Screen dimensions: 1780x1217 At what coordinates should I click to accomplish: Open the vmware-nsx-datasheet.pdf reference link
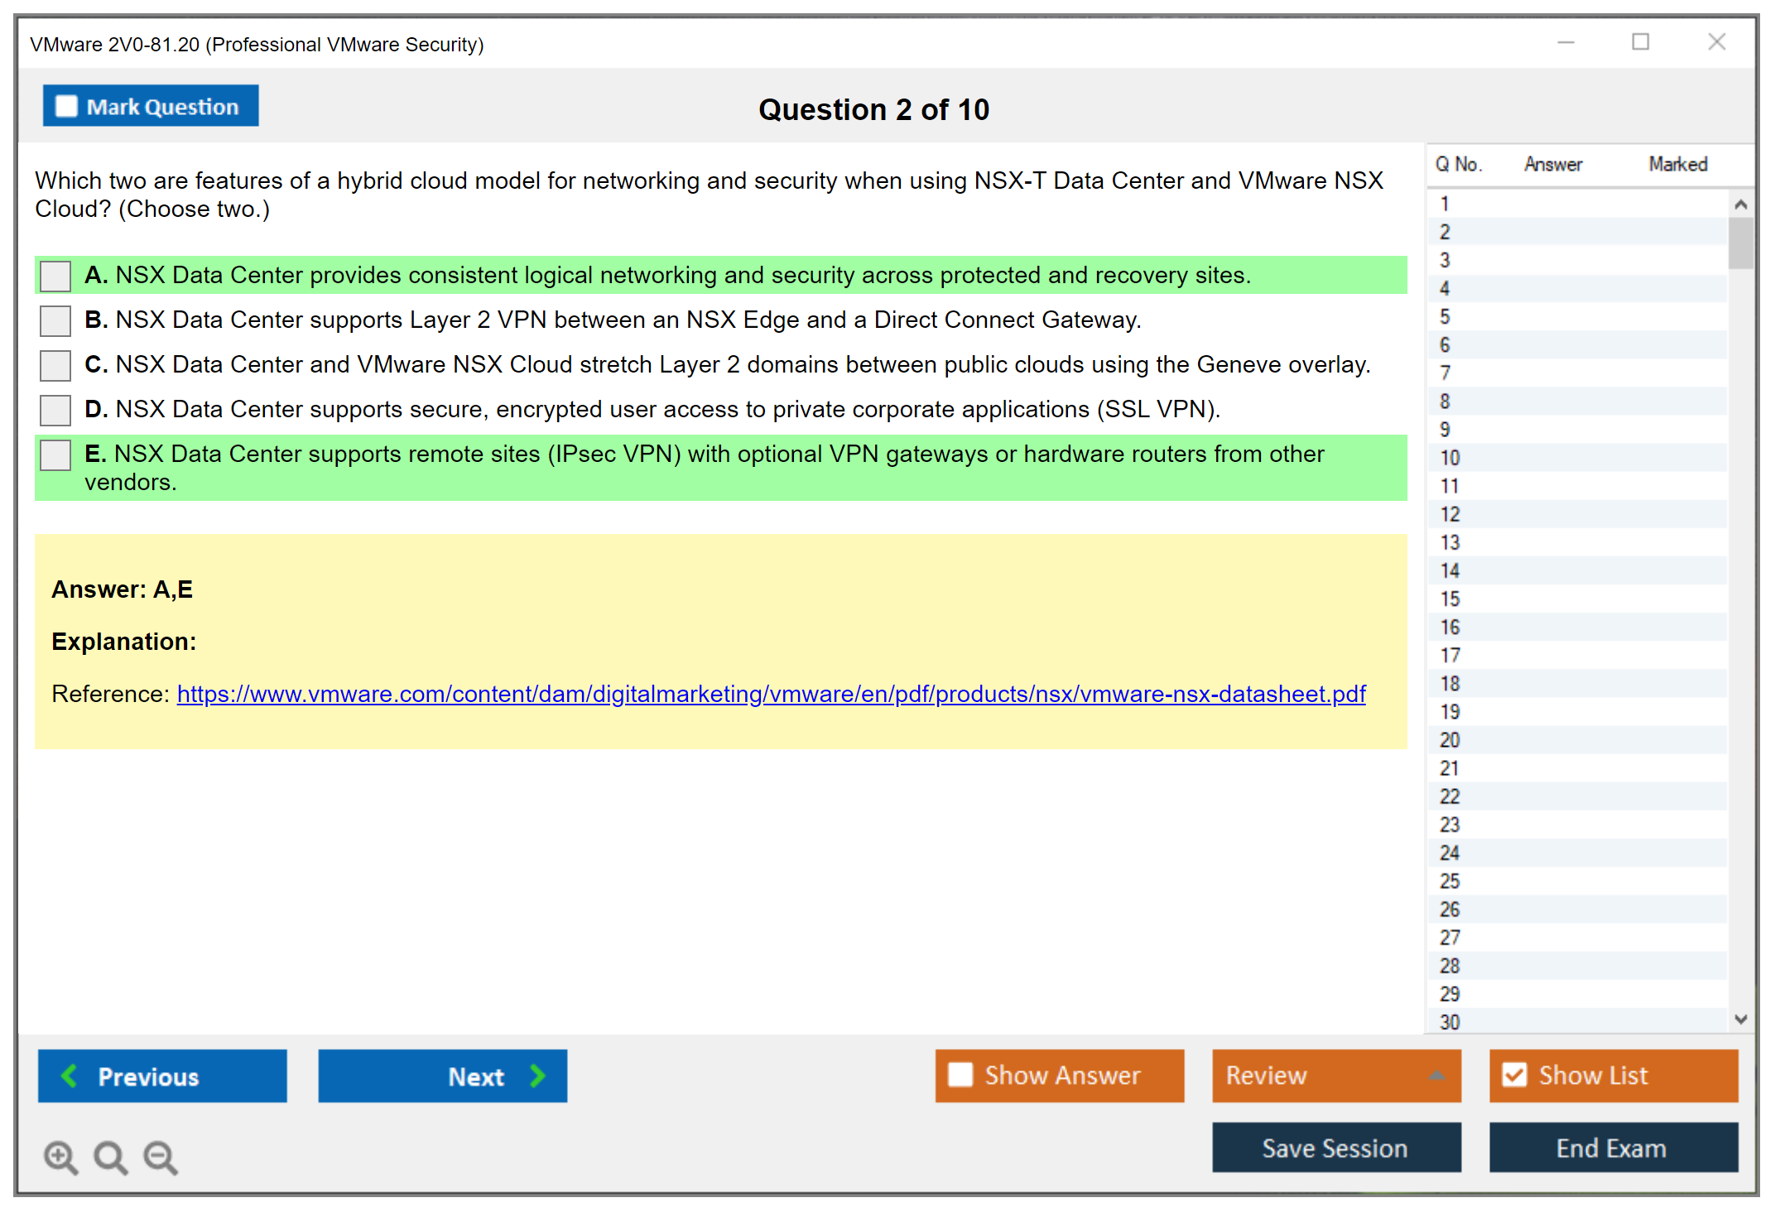[x=770, y=694]
